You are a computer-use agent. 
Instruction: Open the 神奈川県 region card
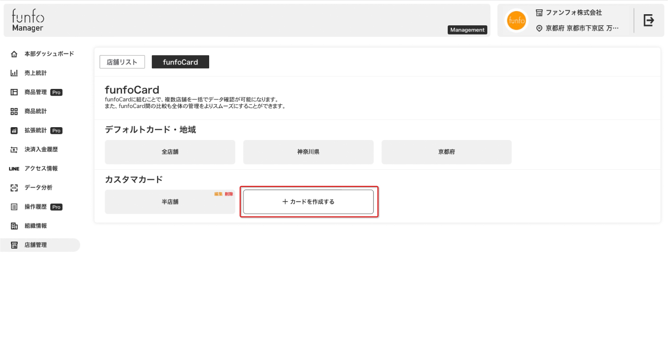click(308, 152)
